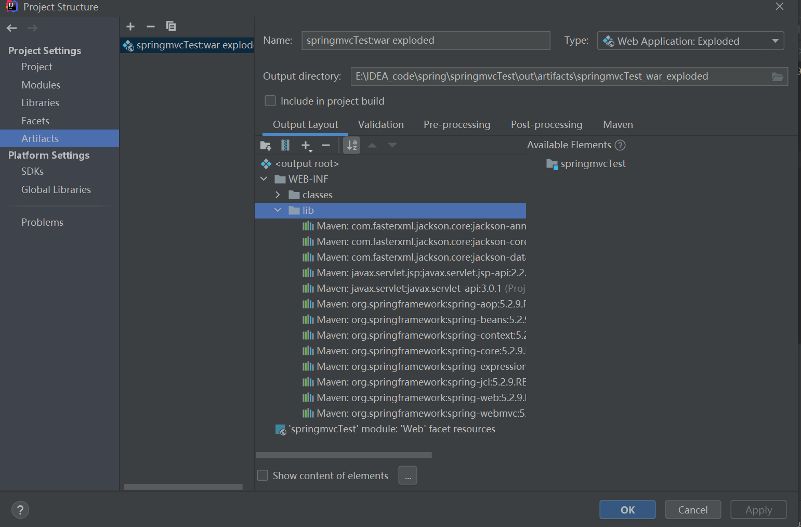
Task: Copy the selected artifact
Action: (x=170, y=27)
